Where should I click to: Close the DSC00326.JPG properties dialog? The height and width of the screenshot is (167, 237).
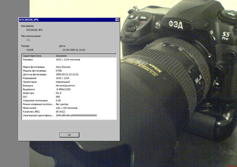pyautogui.click(x=117, y=20)
